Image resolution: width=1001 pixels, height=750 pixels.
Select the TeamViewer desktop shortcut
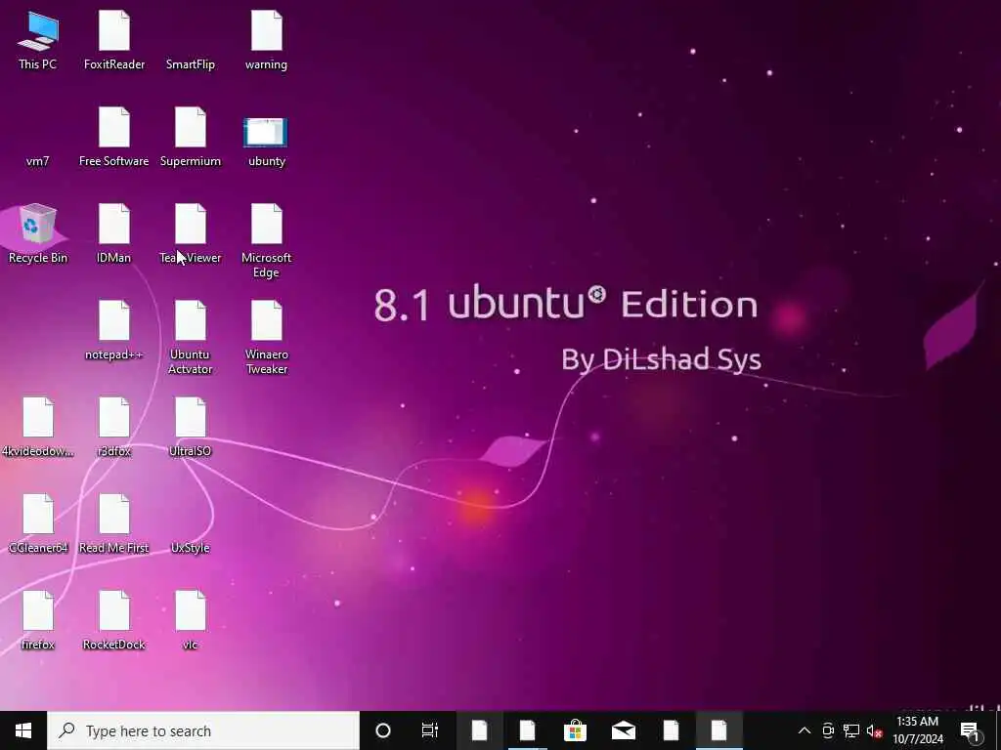(x=191, y=233)
